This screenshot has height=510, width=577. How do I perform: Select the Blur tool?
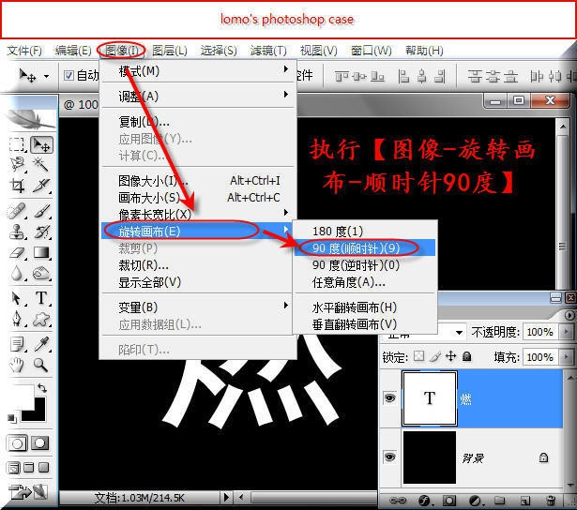point(17,273)
